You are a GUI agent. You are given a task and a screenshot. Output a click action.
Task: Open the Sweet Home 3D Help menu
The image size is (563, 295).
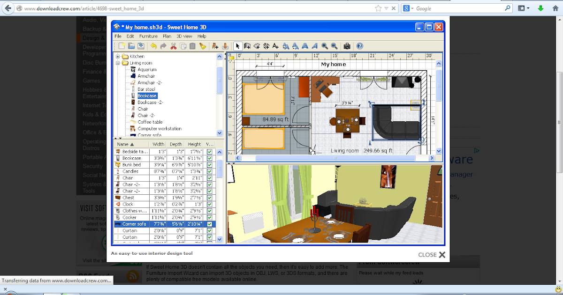point(202,36)
